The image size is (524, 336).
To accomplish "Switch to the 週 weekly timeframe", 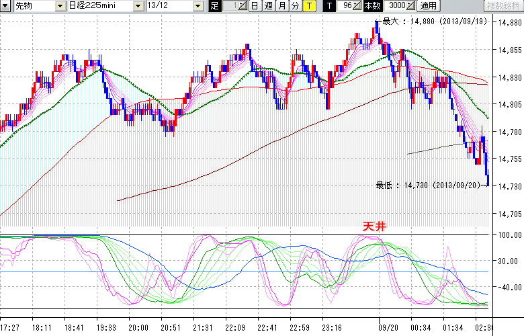I will (267, 6).
